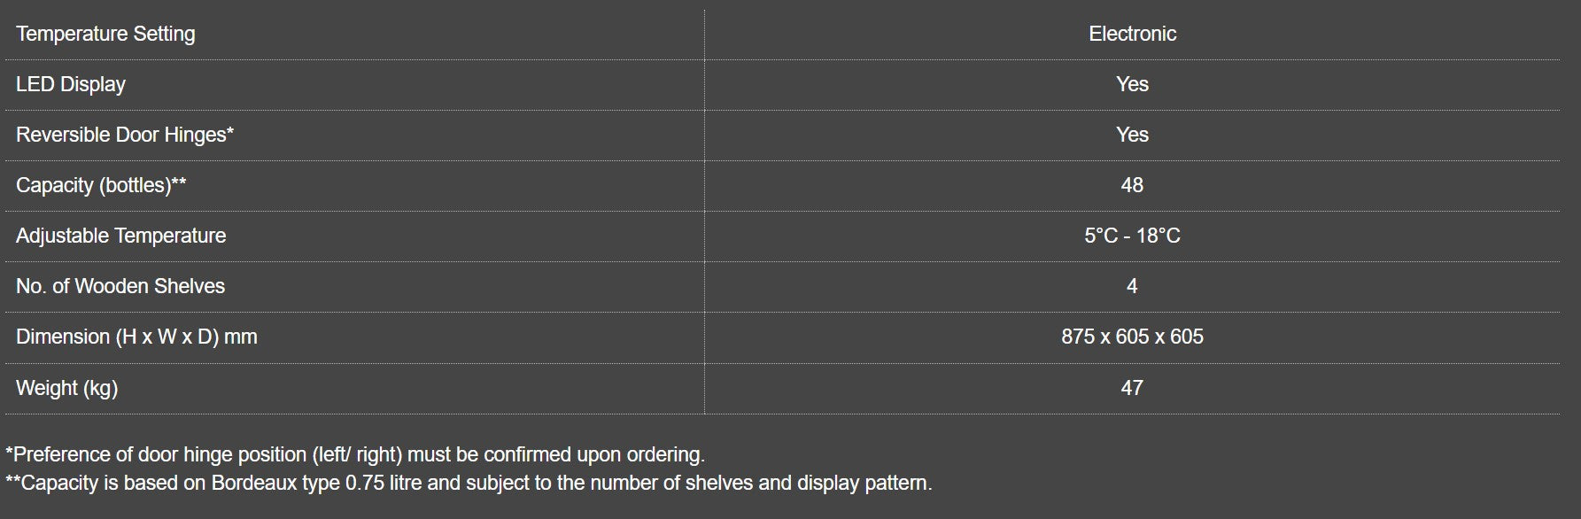Click the Dimension (H x W x D) label
Viewport: 1581px width, 519px height.
tap(136, 337)
